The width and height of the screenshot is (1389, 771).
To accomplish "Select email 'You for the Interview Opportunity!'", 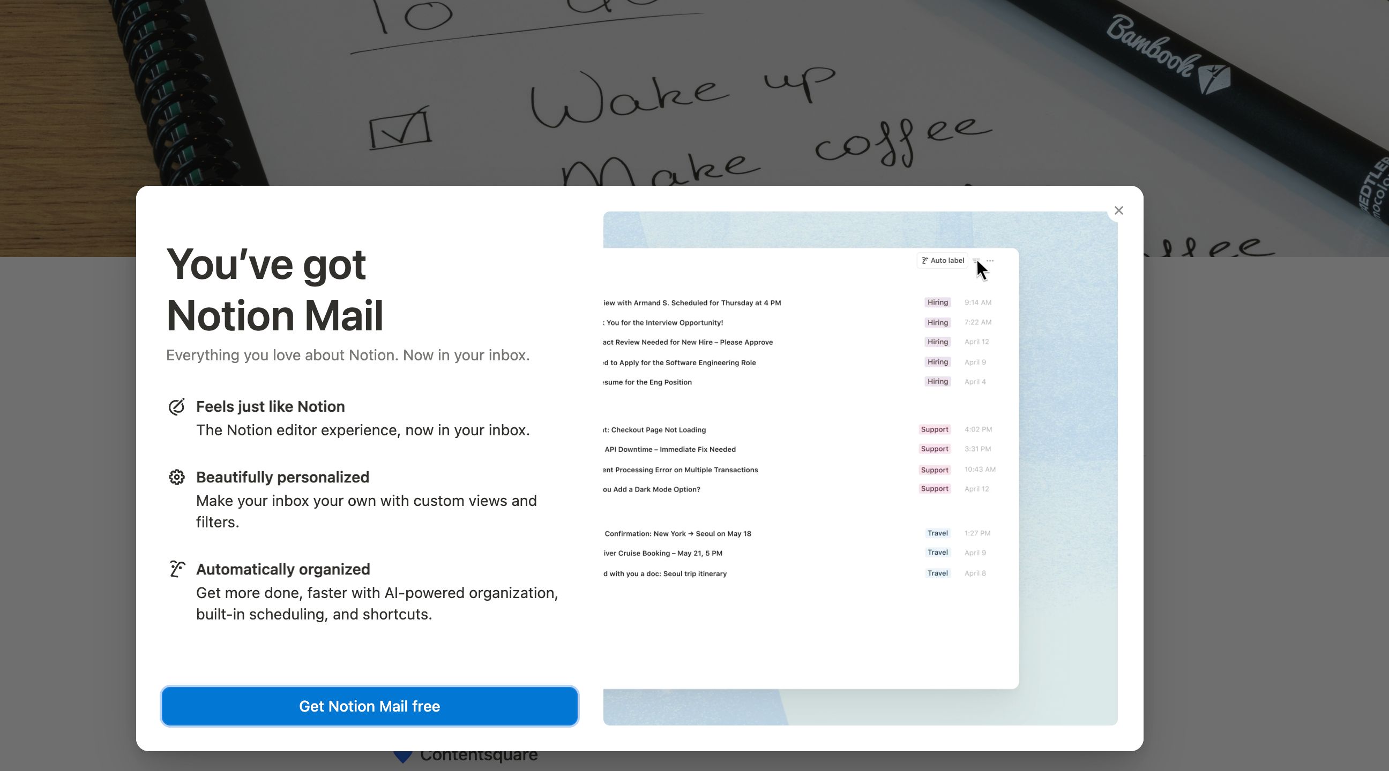I will (663, 323).
